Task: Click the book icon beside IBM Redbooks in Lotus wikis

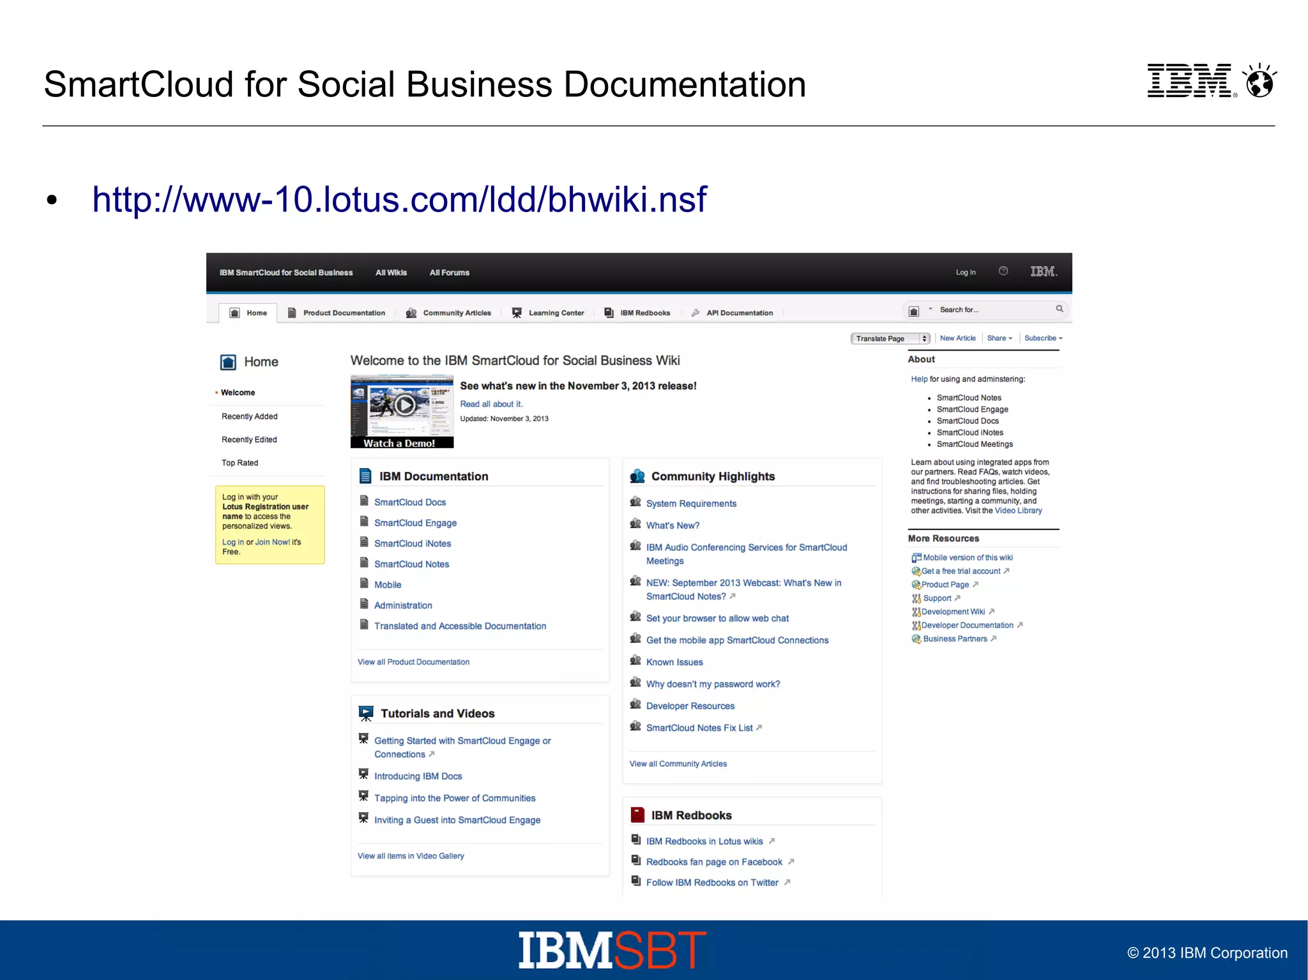Action: coord(635,840)
